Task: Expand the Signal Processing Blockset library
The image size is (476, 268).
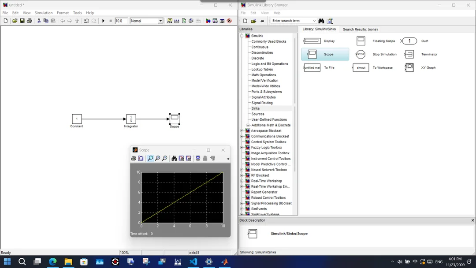Action: click(242, 203)
